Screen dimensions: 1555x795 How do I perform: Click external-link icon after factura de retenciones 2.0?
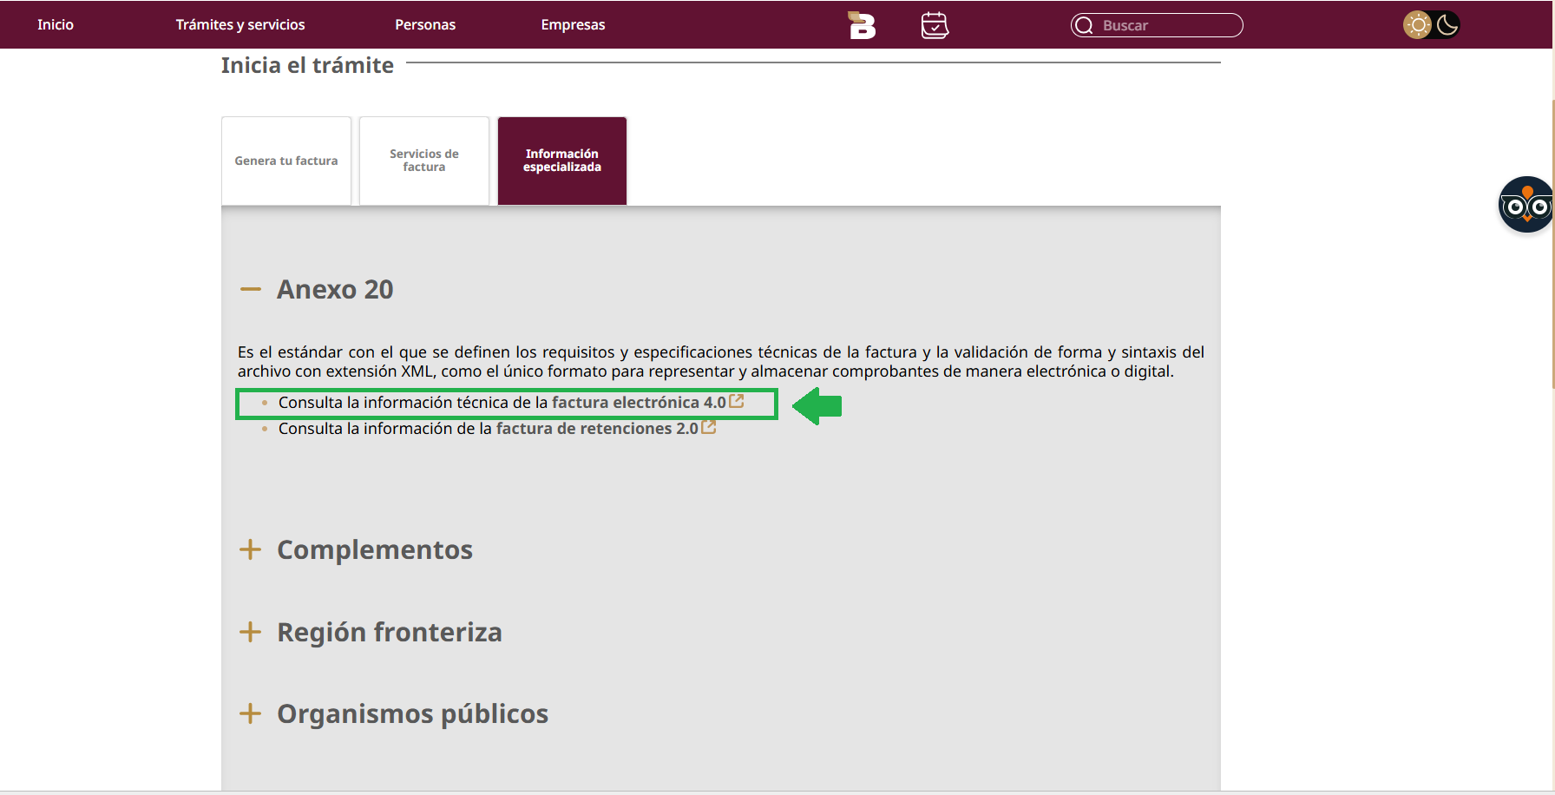click(709, 427)
